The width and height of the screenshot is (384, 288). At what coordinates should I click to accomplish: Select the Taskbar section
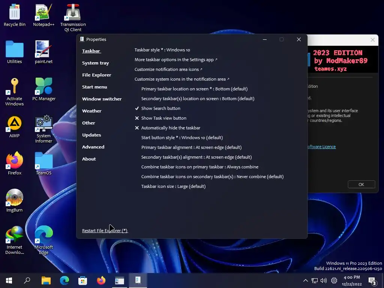click(91, 51)
